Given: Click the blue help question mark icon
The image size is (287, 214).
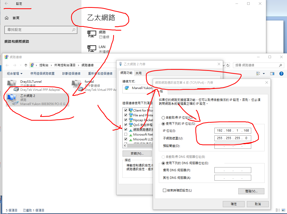Looking at the screenshot, I should click(x=281, y=74).
